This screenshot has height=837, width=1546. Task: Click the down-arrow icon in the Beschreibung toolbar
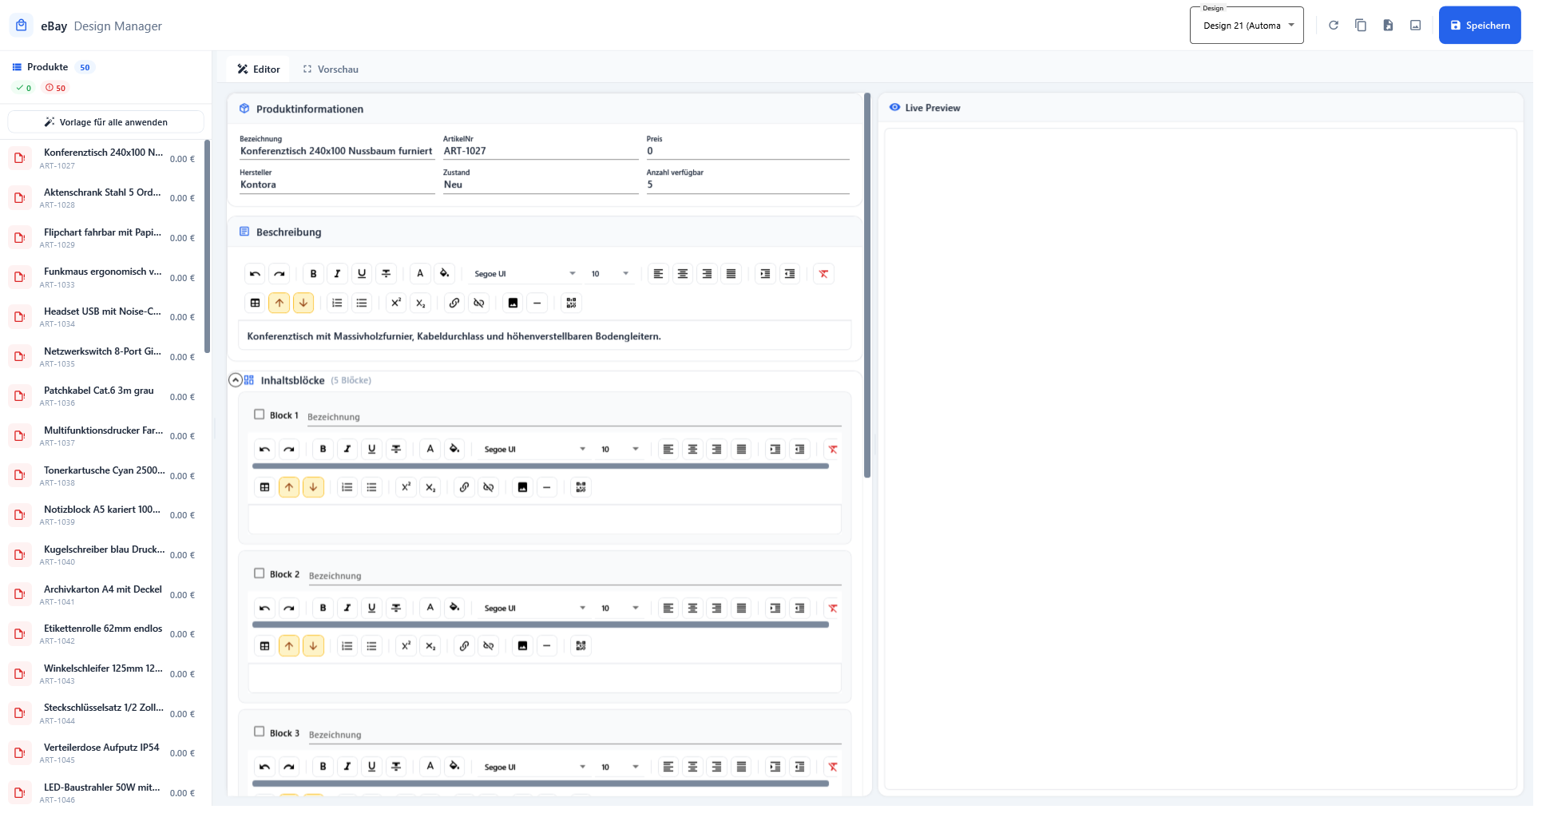coord(303,303)
